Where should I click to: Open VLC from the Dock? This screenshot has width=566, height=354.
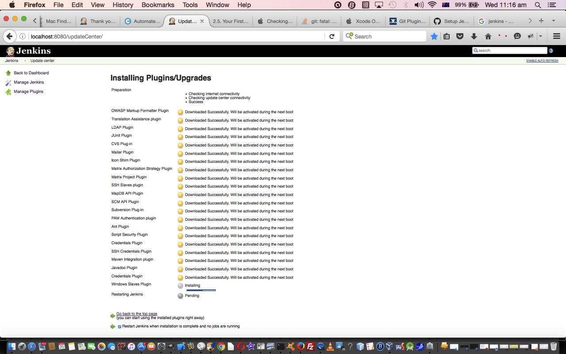point(330,346)
